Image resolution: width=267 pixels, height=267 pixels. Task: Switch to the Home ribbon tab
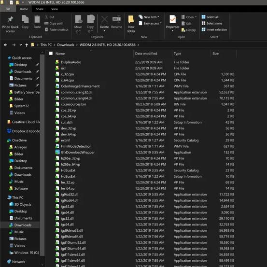click(x=24, y=9)
